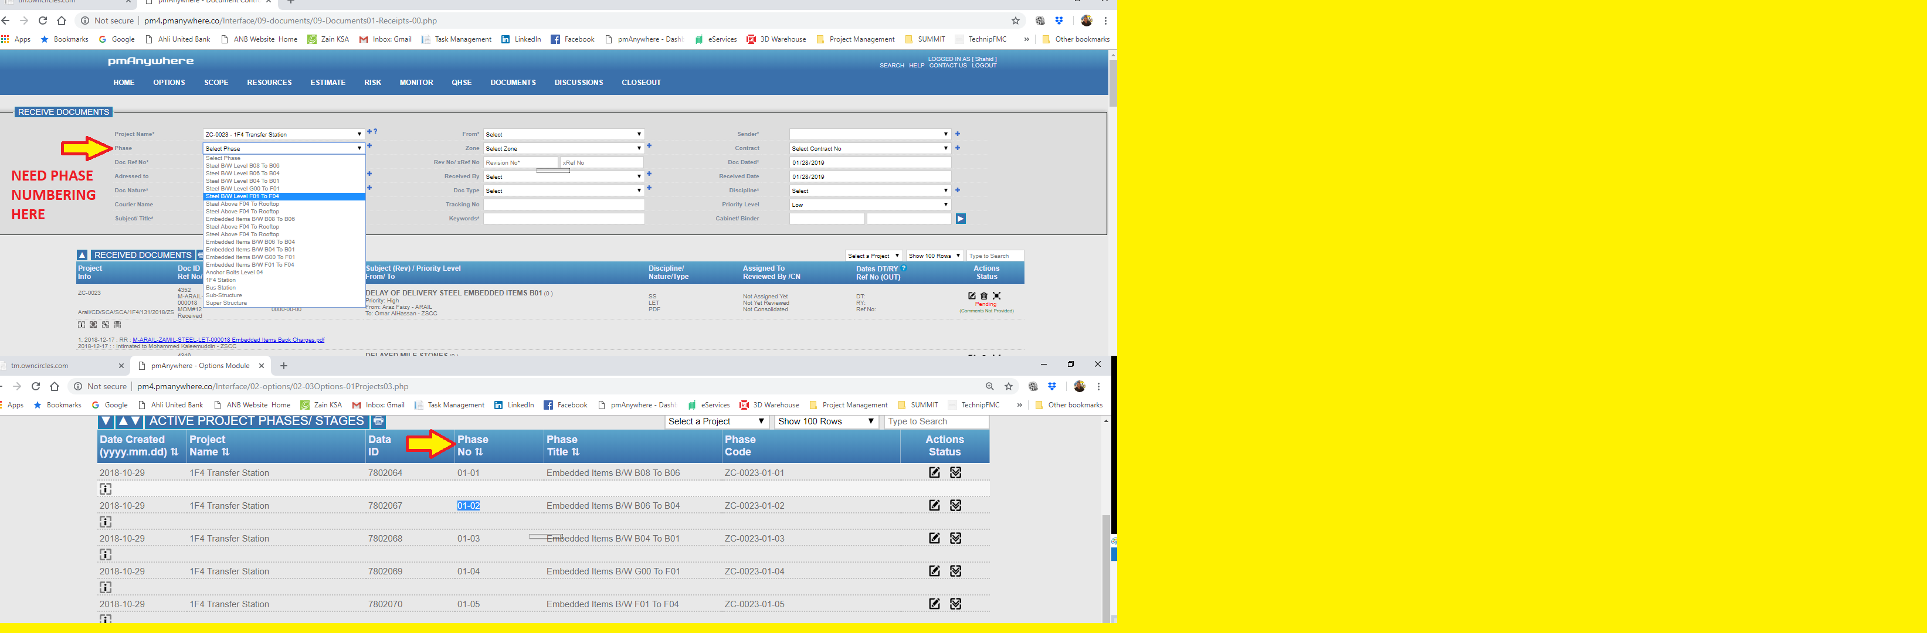Screen dimensions: 1927x633
Task: Click help question mark beside Project Name
Action: (x=375, y=131)
